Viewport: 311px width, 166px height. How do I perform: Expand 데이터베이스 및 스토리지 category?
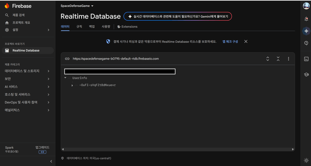(x=27, y=71)
